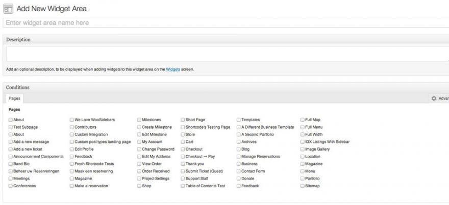Tick the Shop page checkbox
The image size is (449, 205).
click(x=139, y=186)
